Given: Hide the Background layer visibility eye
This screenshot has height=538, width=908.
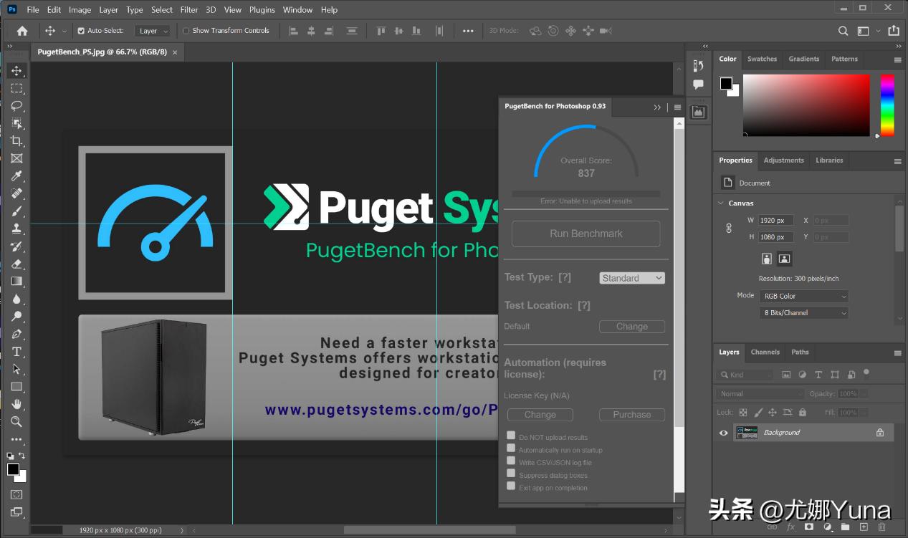Looking at the screenshot, I should click(724, 433).
